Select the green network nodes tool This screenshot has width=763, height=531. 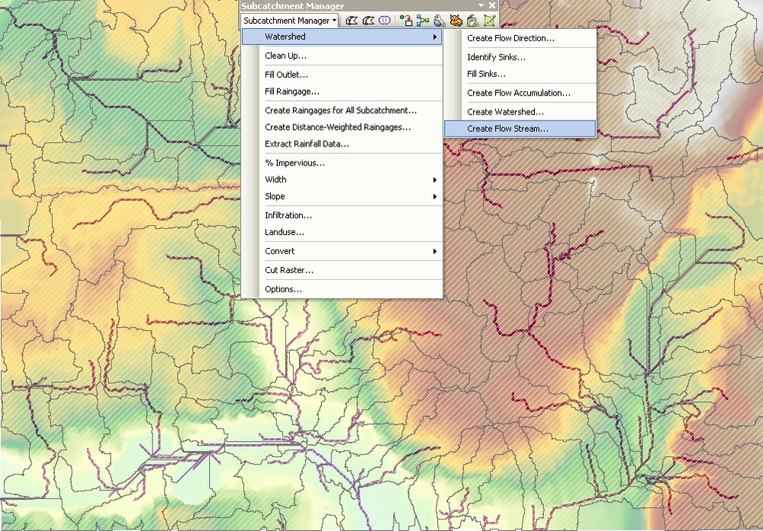[423, 21]
